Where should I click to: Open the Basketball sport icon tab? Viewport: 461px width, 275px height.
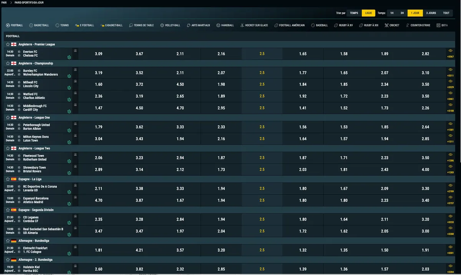tap(31, 25)
